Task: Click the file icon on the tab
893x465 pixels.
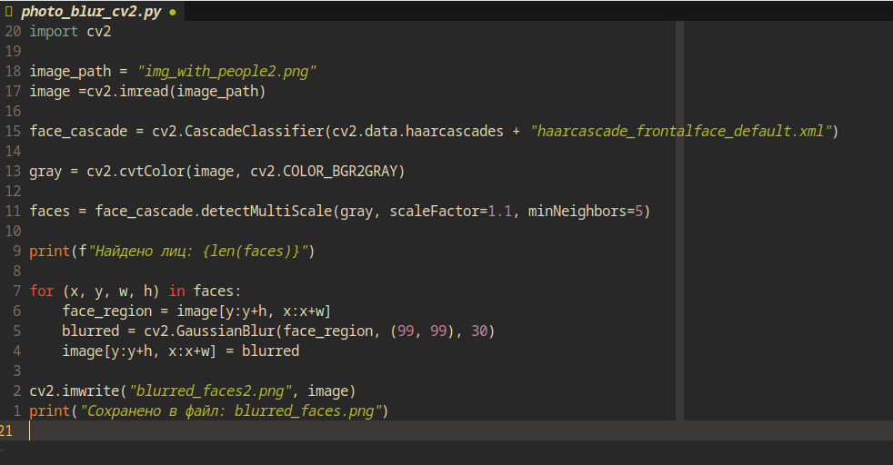Action: point(8,12)
